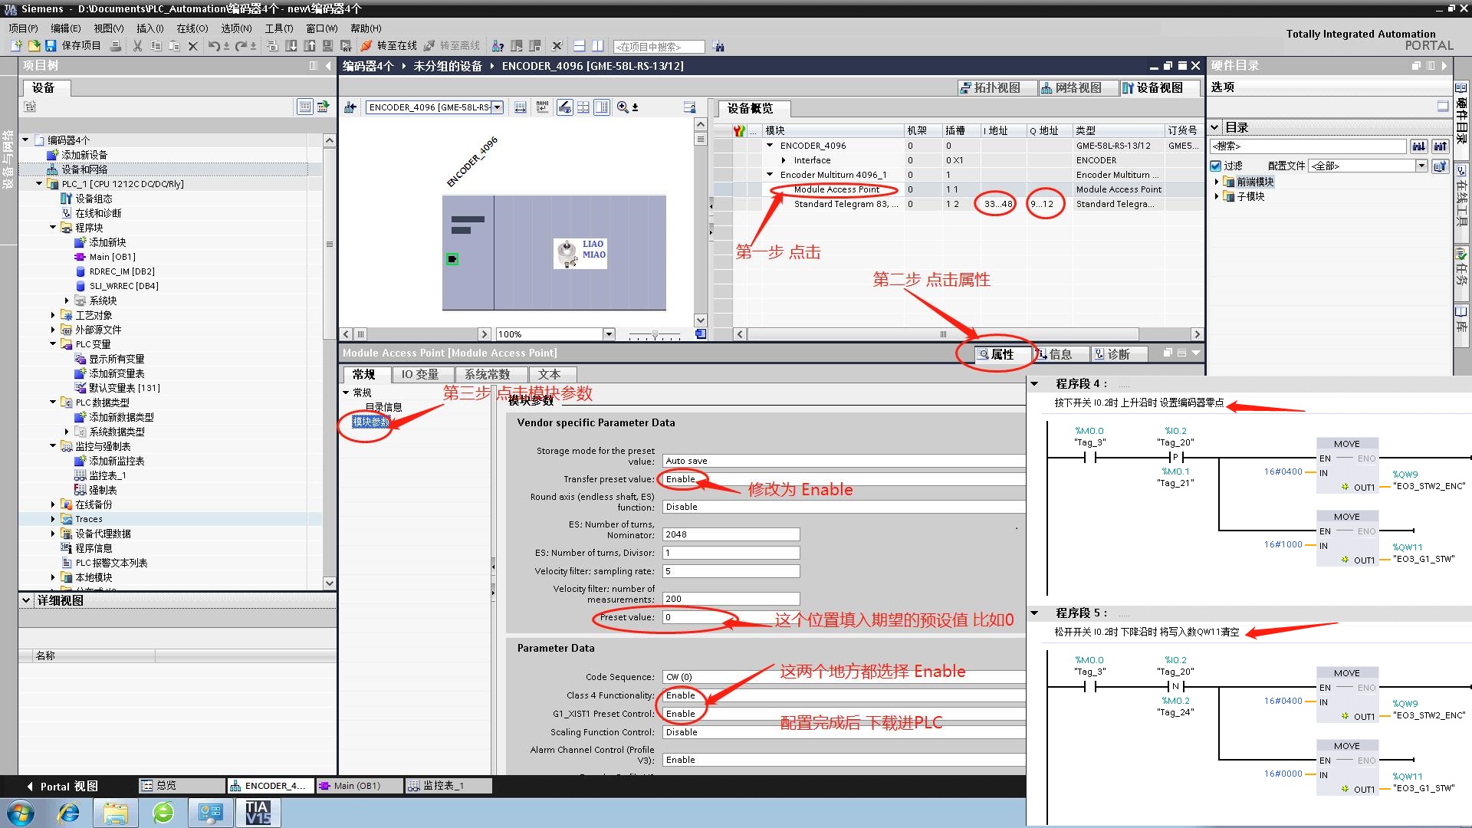Click search down icon in hardware catalog
Image resolution: width=1472 pixels, height=828 pixels.
(1418, 146)
